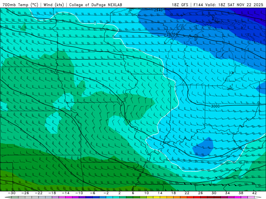Screen dimensions: 266x199
Task: Click the '-18' value on the color scale
Action: click(x=52, y=193)
